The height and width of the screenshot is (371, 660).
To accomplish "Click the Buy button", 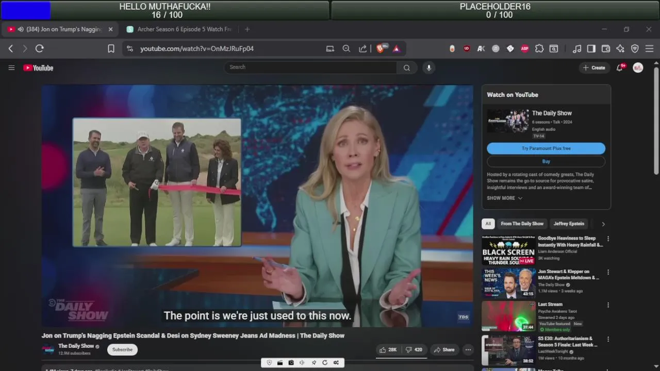I will pyautogui.click(x=546, y=161).
